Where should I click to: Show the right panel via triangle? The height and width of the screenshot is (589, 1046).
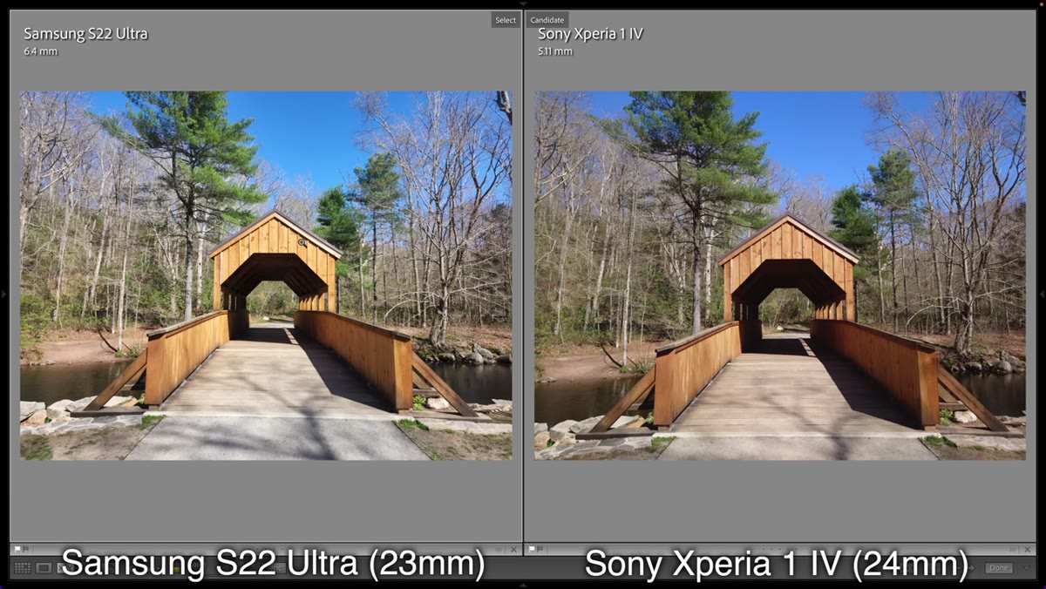click(x=1043, y=294)
